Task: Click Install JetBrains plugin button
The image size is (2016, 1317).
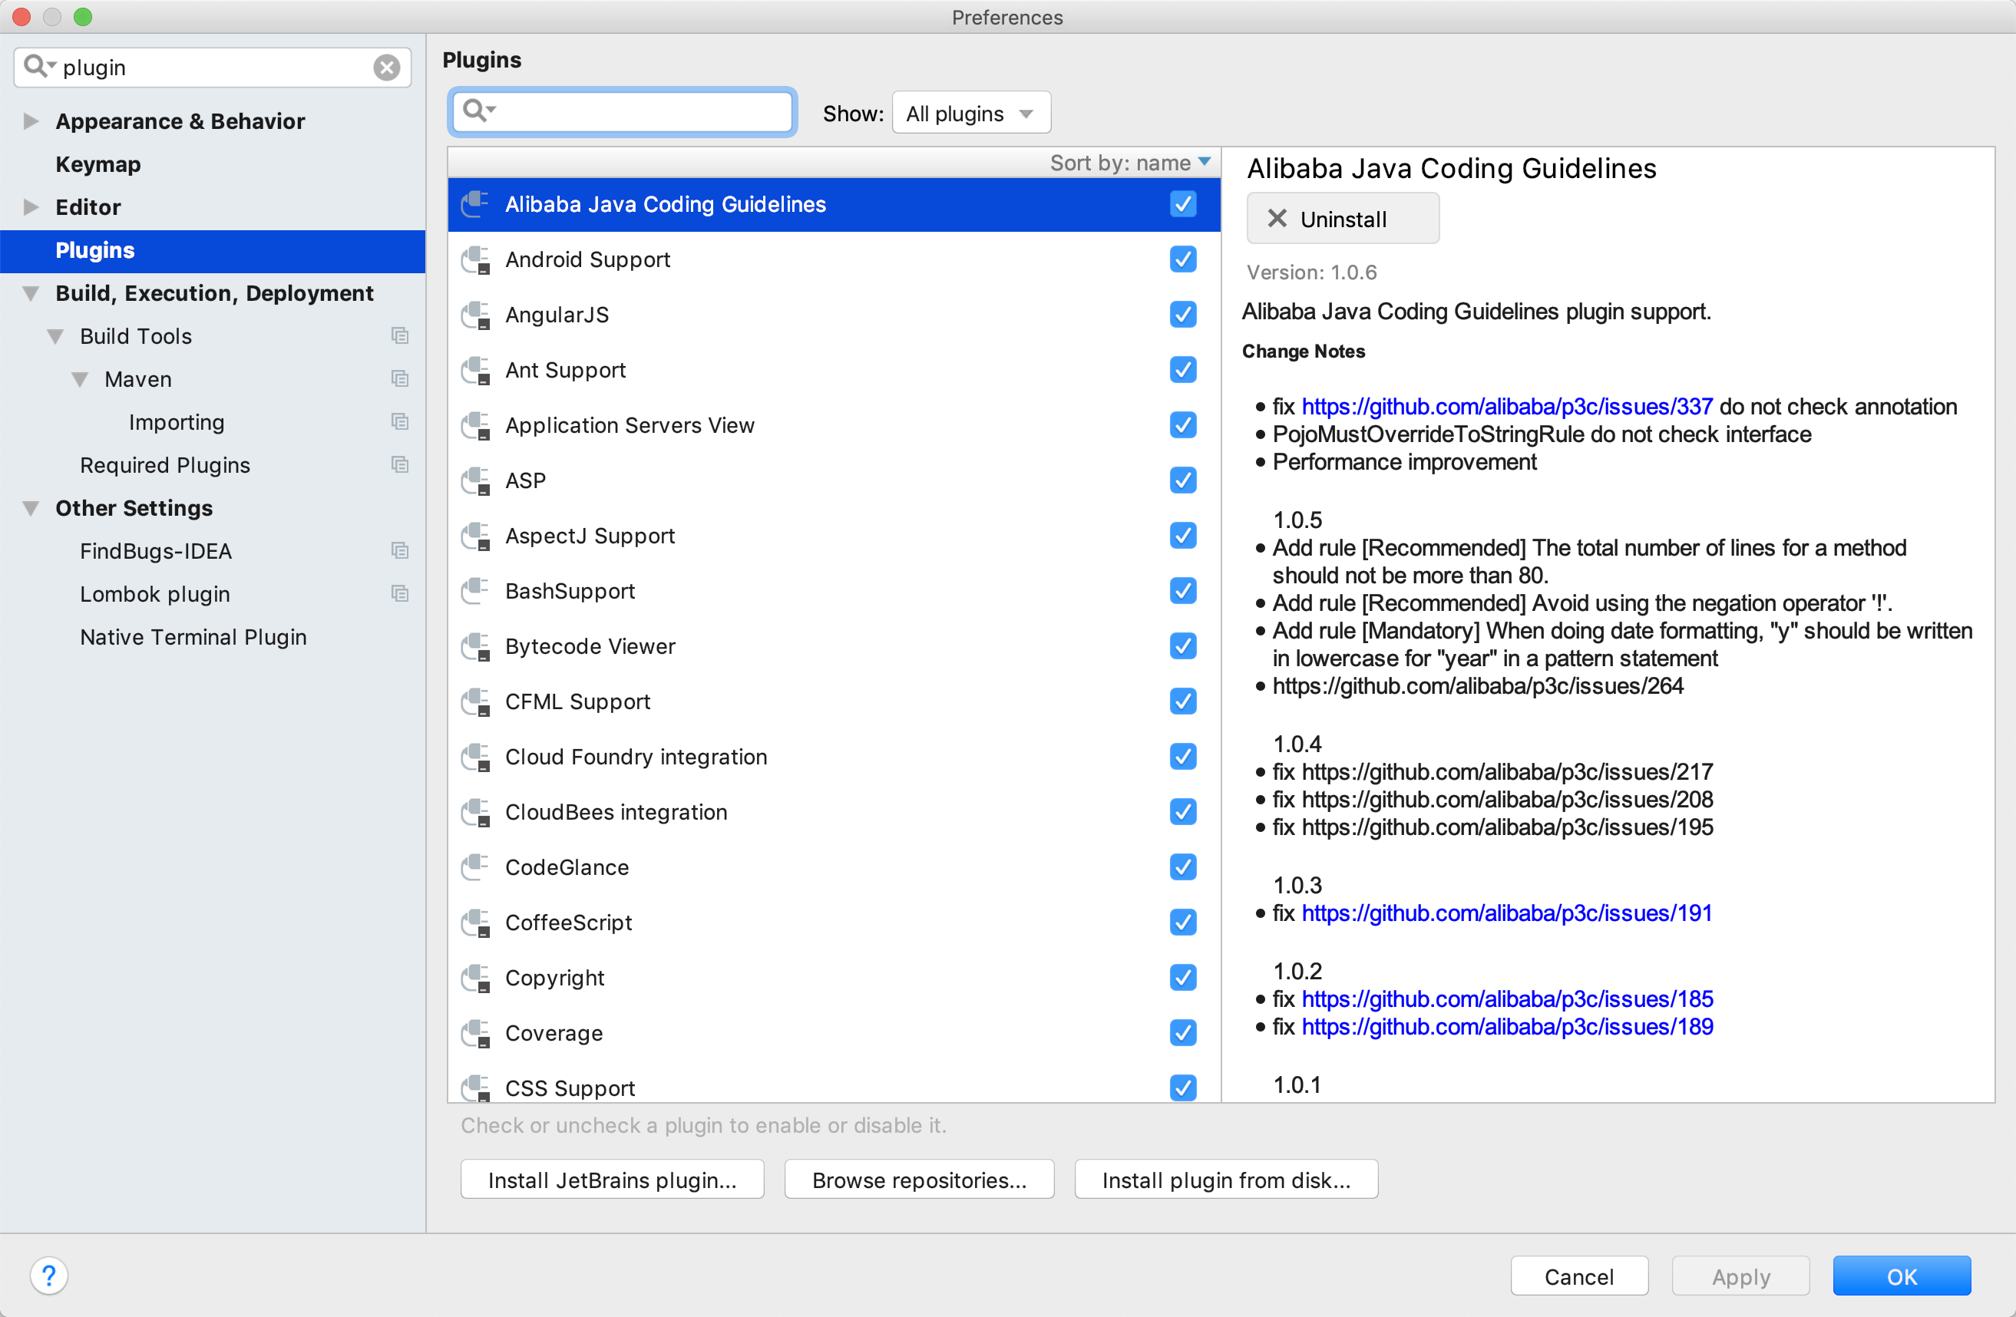Action: (613, 1180)
